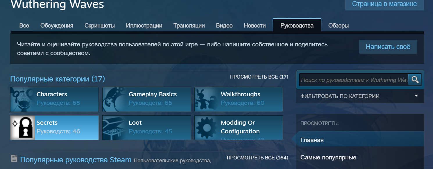This screenshot has width=433, height=169.
Task: Click the Руководств: 68 count text
Action: (x=58, y=103)
